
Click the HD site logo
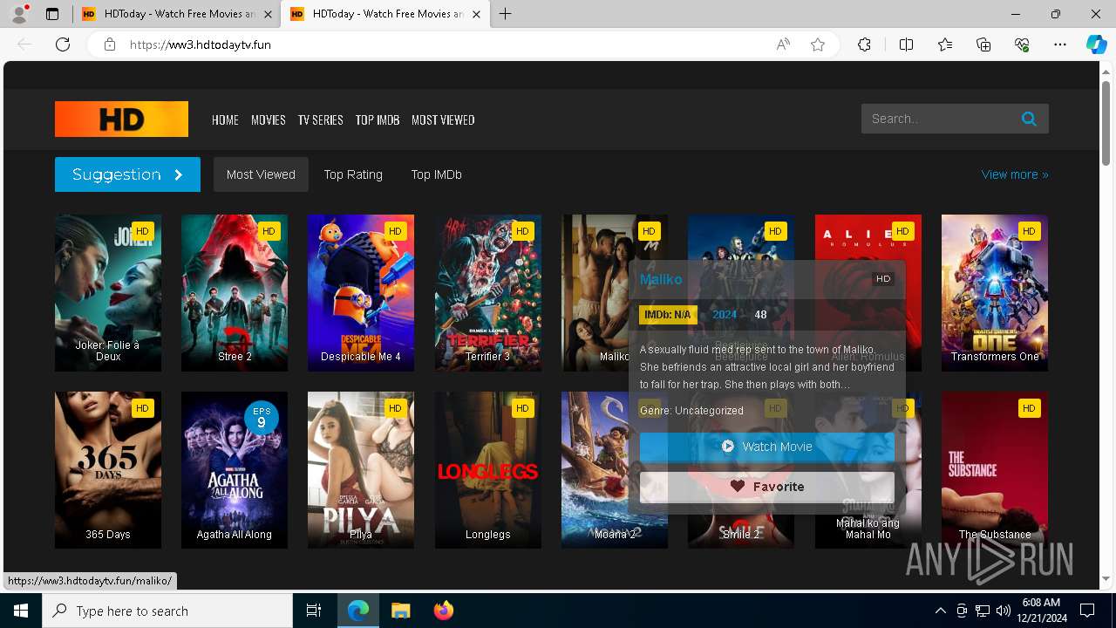tap(121, 119)
